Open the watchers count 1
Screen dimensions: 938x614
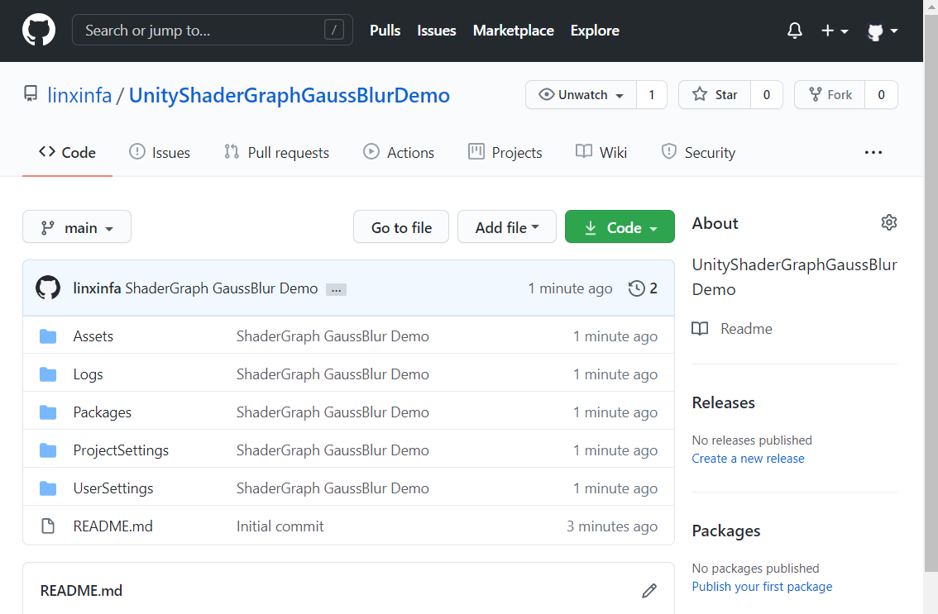tap(652, 94)
